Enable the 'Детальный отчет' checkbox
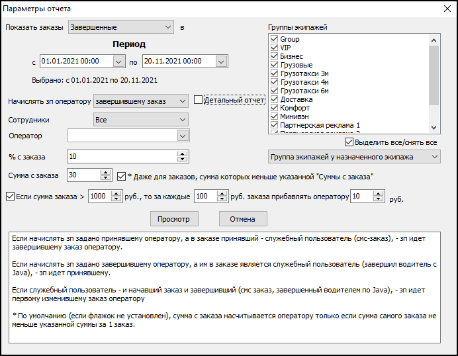Viewport: 458px width, 356px height. [199, 100]
